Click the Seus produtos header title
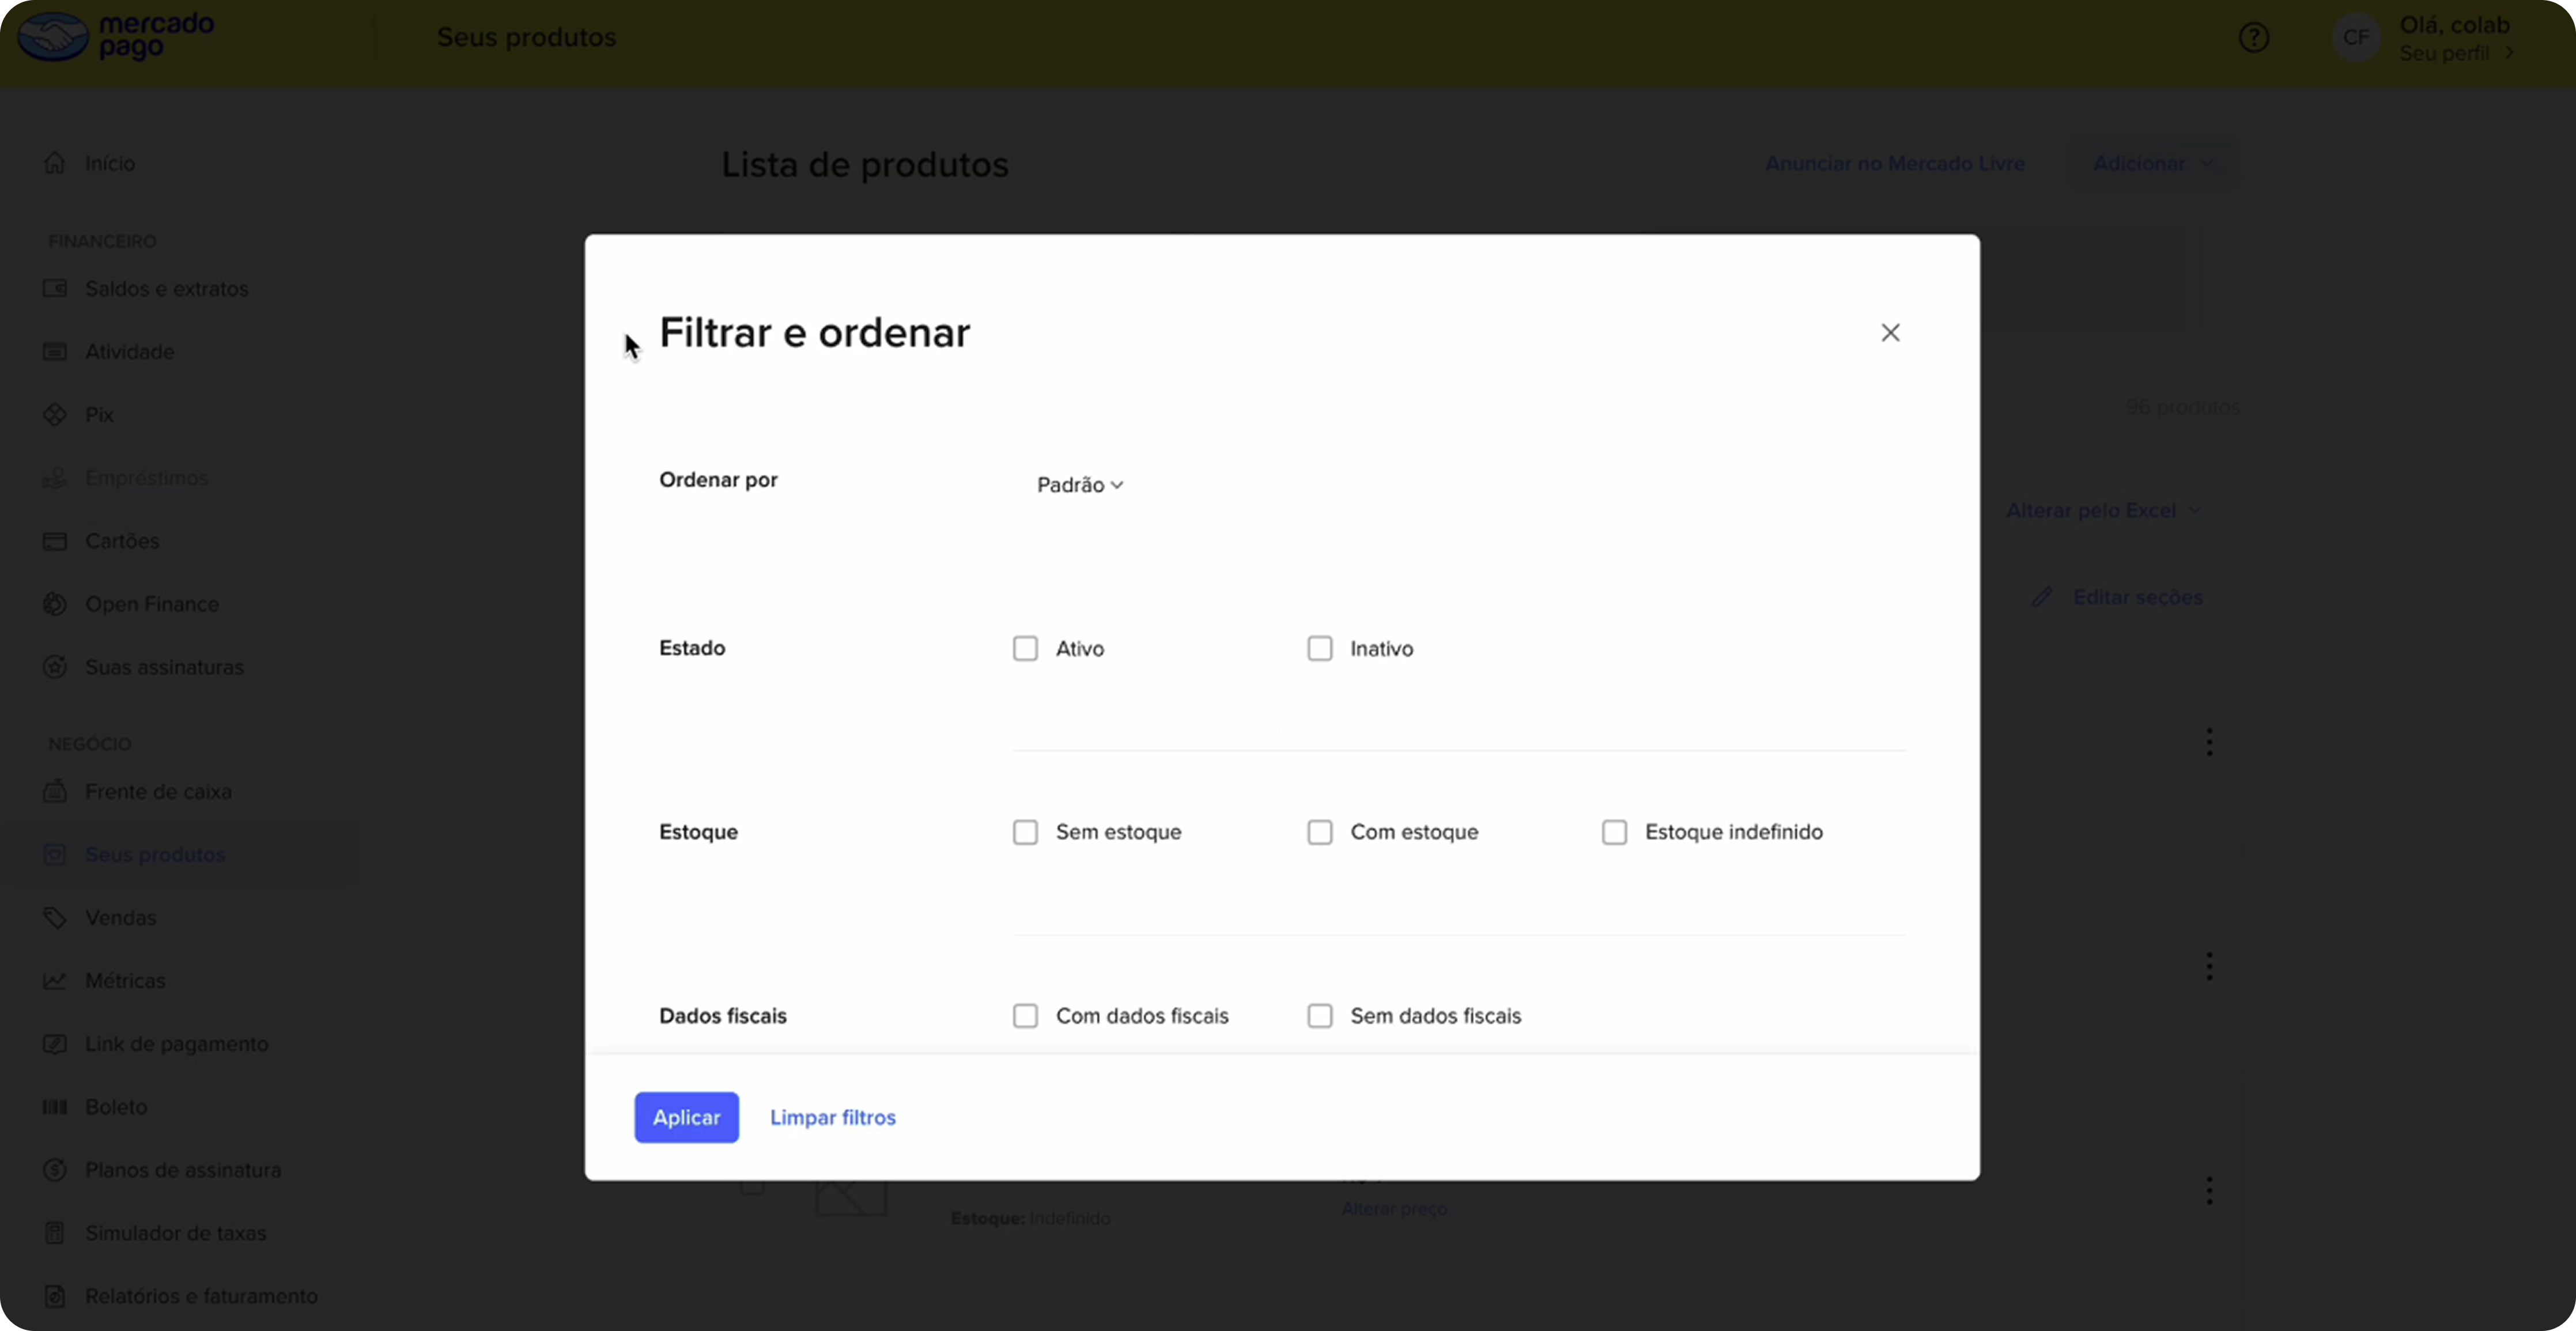2576x1331 pixels. point(526,37)
